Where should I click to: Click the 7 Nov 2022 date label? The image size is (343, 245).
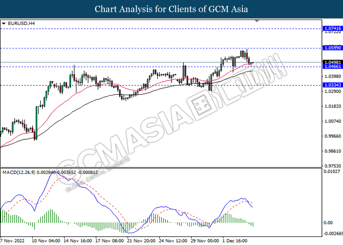12,241
